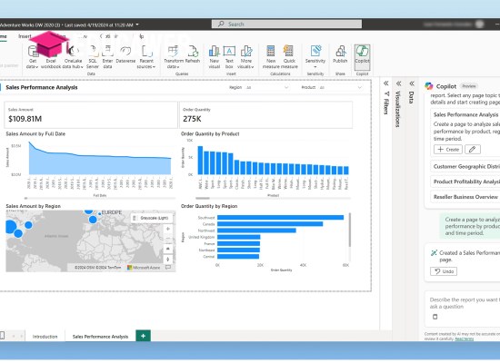This screenshot has width=500, height=363.
Task: Select the Sales Performance Analysis page tab
Action: (100, 337)
